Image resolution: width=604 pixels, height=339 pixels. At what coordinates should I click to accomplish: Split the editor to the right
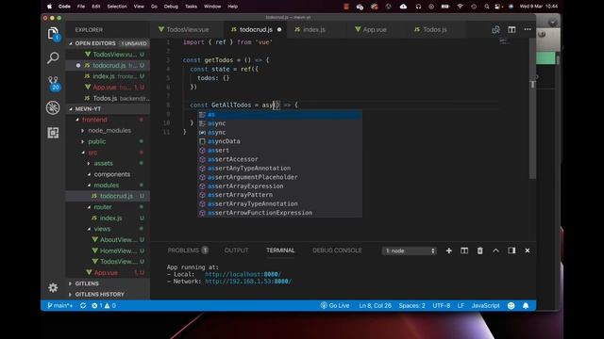[x=512, y=29]
